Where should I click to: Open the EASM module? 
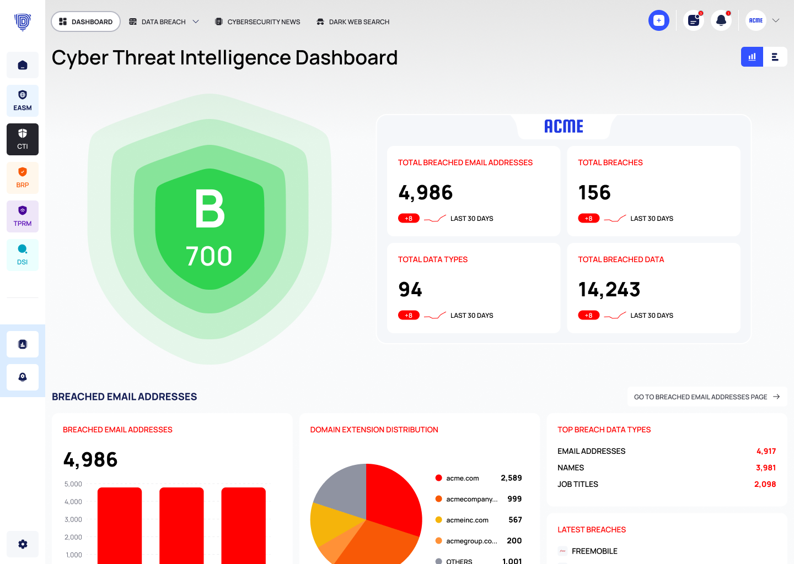23,101
